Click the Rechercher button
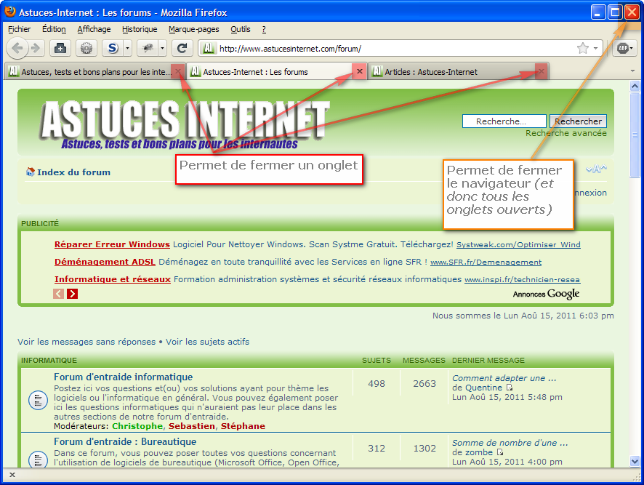 tap(578, 121)
